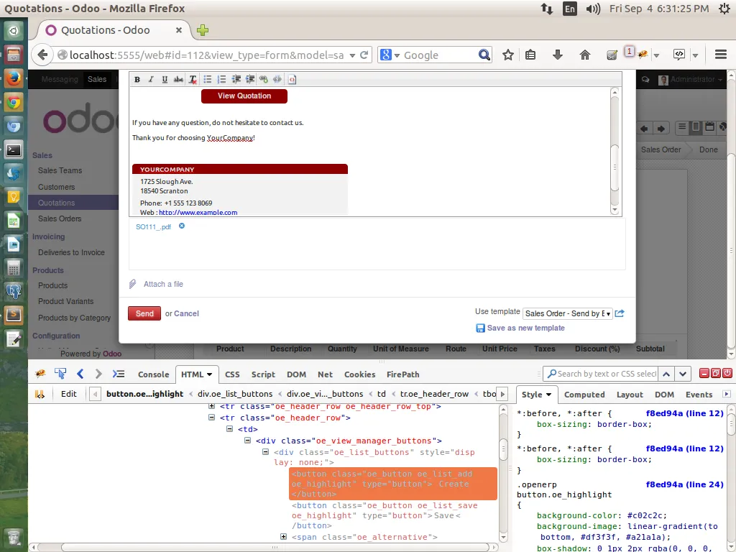Toggle HTML source view in editor
Screen dimensions: 736x552
tap(292, 79)
